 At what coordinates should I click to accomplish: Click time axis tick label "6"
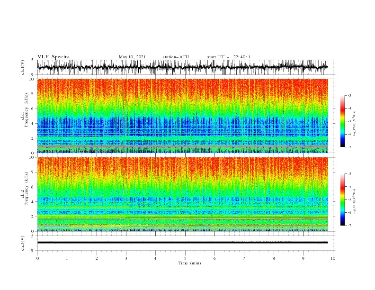tap(214, 258)
